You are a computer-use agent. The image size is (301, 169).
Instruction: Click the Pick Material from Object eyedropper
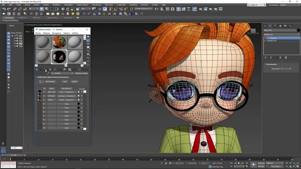48,73
